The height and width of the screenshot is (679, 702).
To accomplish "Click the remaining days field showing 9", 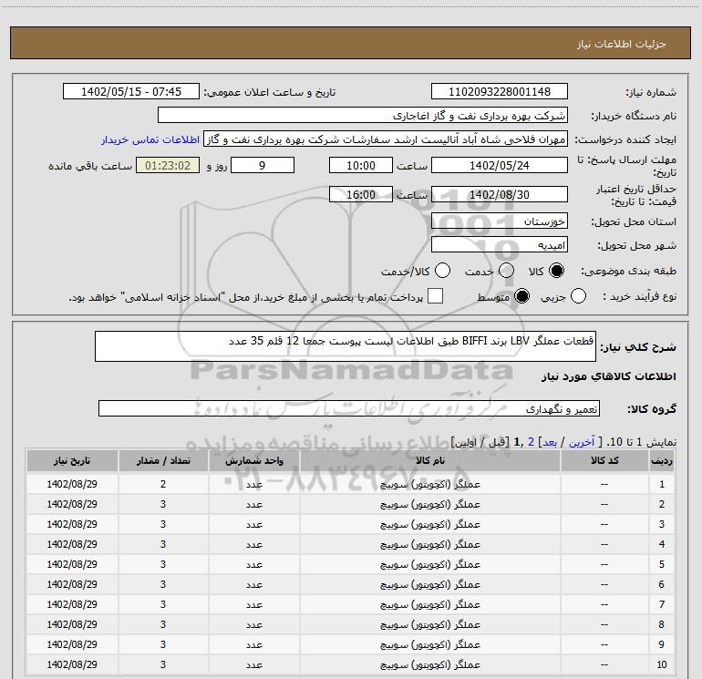I will point(263,165).
